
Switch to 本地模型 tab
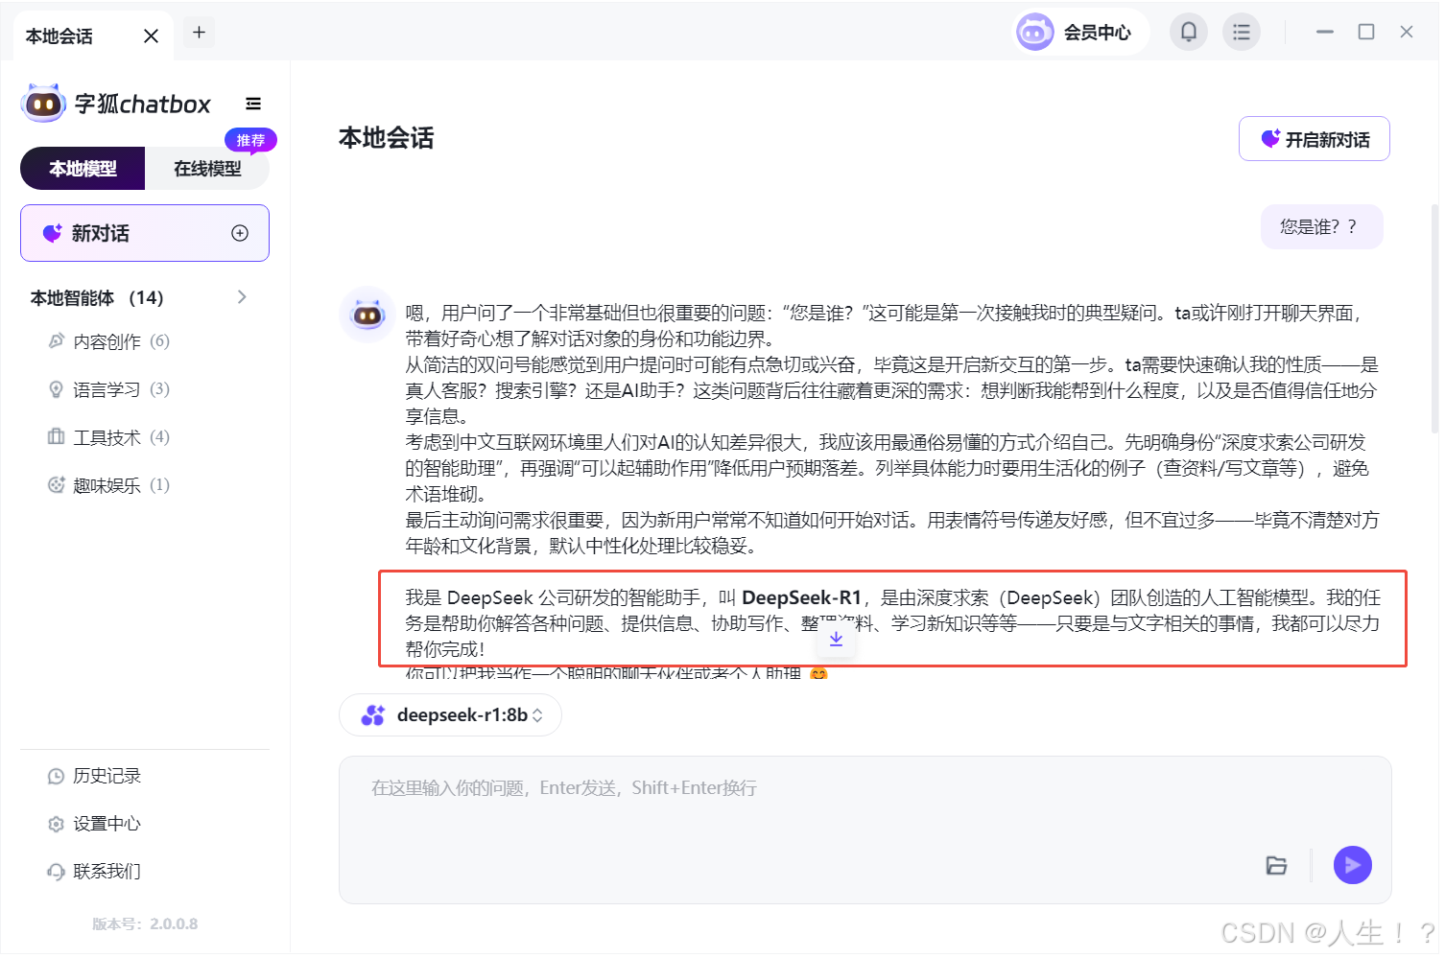(x=83, y=169)
